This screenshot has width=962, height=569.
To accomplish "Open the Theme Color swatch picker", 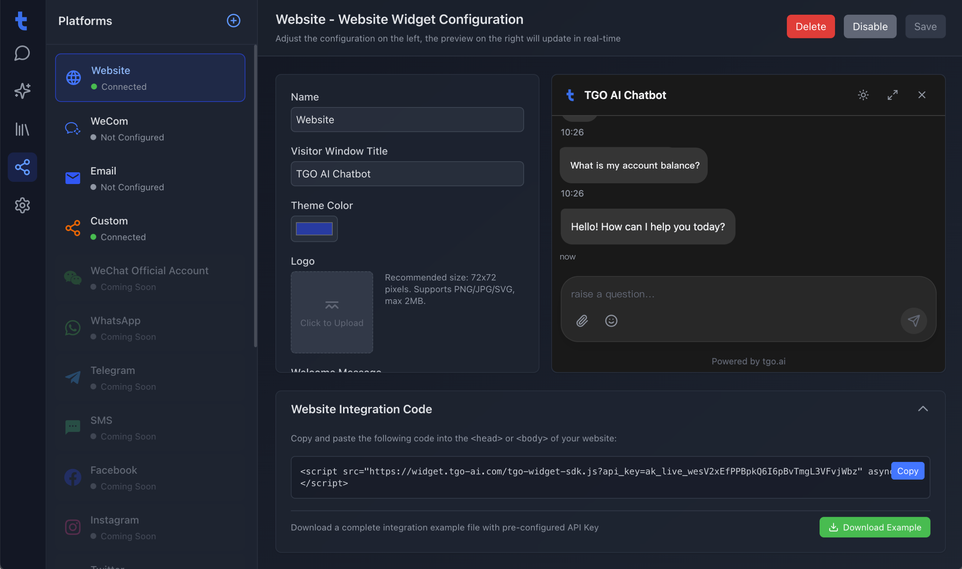I will (314, 229).
